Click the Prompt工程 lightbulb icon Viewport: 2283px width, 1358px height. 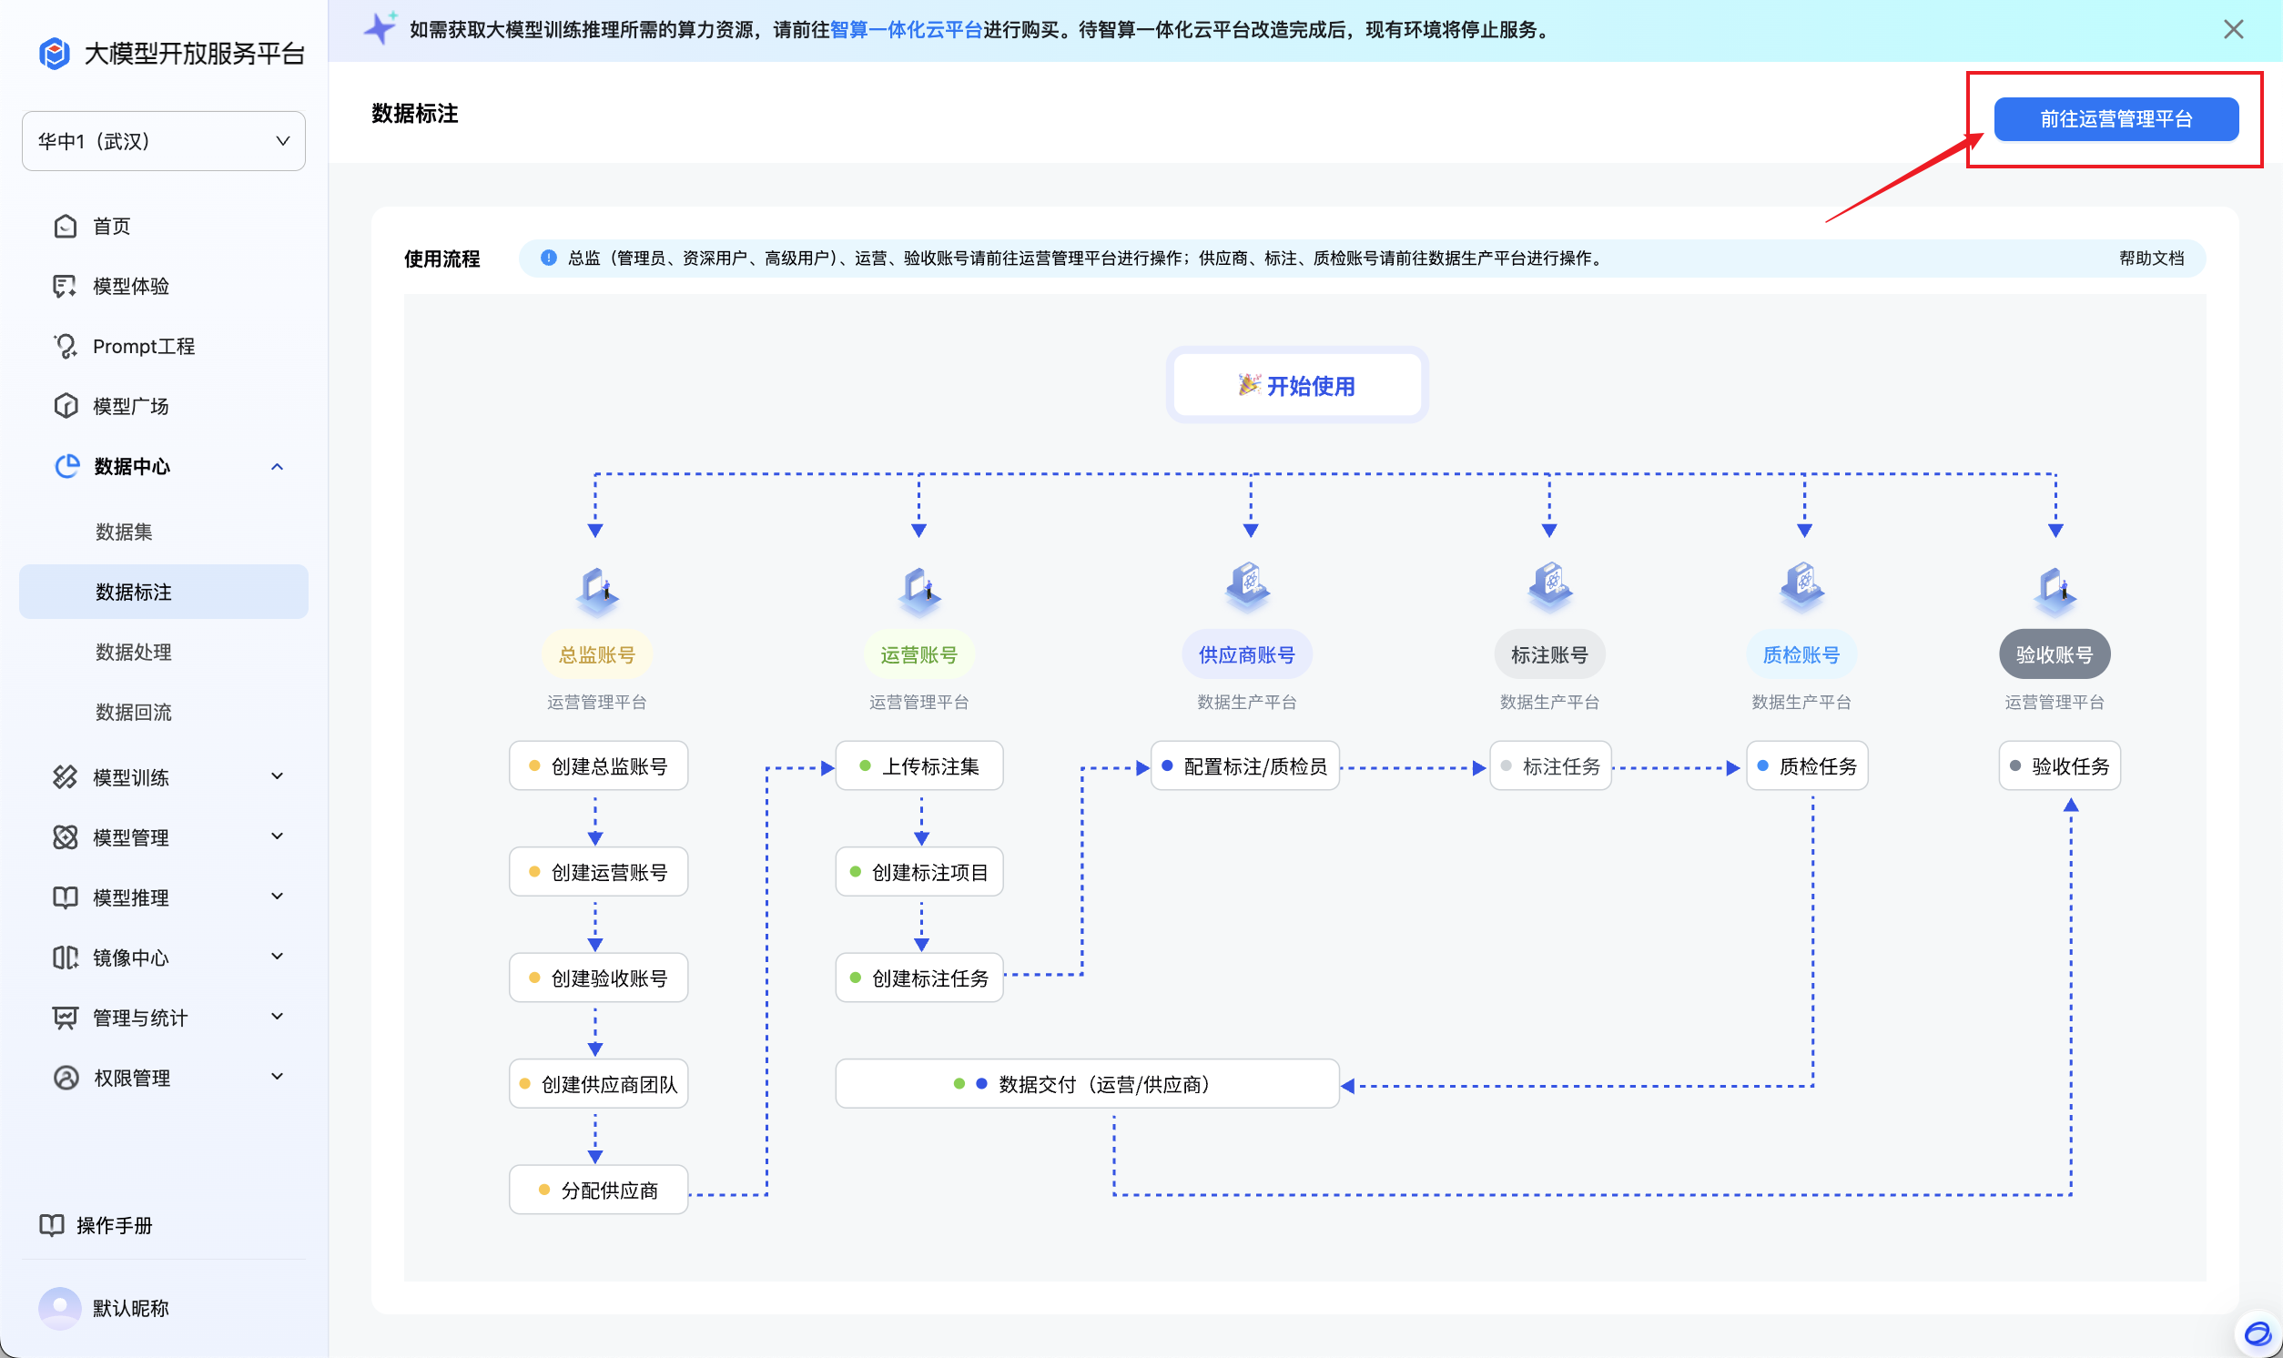pyautogui.click(x=65, y=346)
